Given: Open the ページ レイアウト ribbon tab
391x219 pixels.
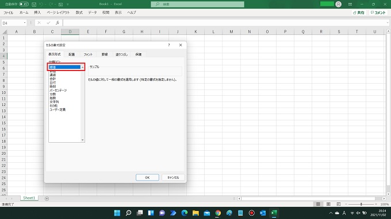Looking at the screenshot, I should click(x=58, y=13).
